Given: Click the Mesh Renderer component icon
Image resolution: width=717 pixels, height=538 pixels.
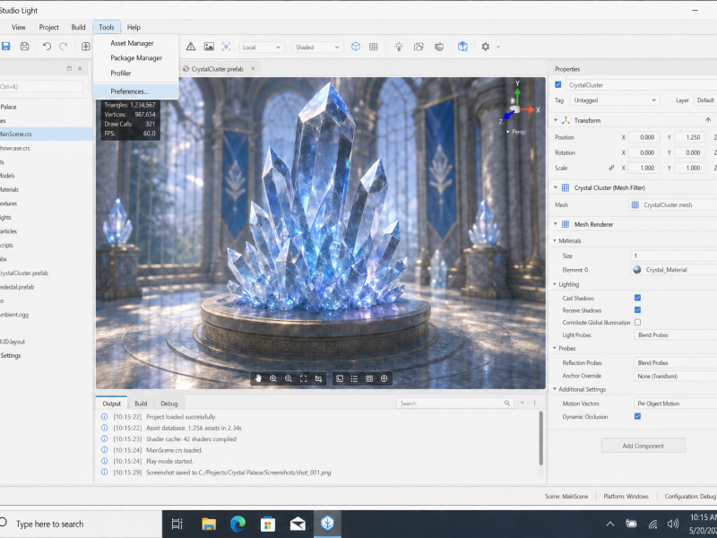Looking at the screenshot, I should [x=566, y=224].
